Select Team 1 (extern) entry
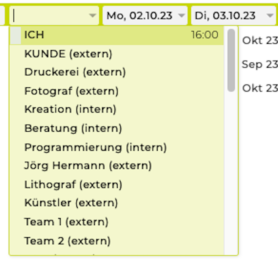278x260 pixels. pyautogui.click(x=66, y=222)
